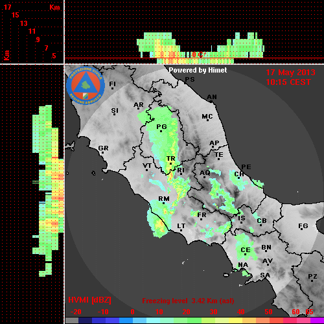Click the '0 C°' freezing line label
The image size is (324, 324).
[199, 54]
